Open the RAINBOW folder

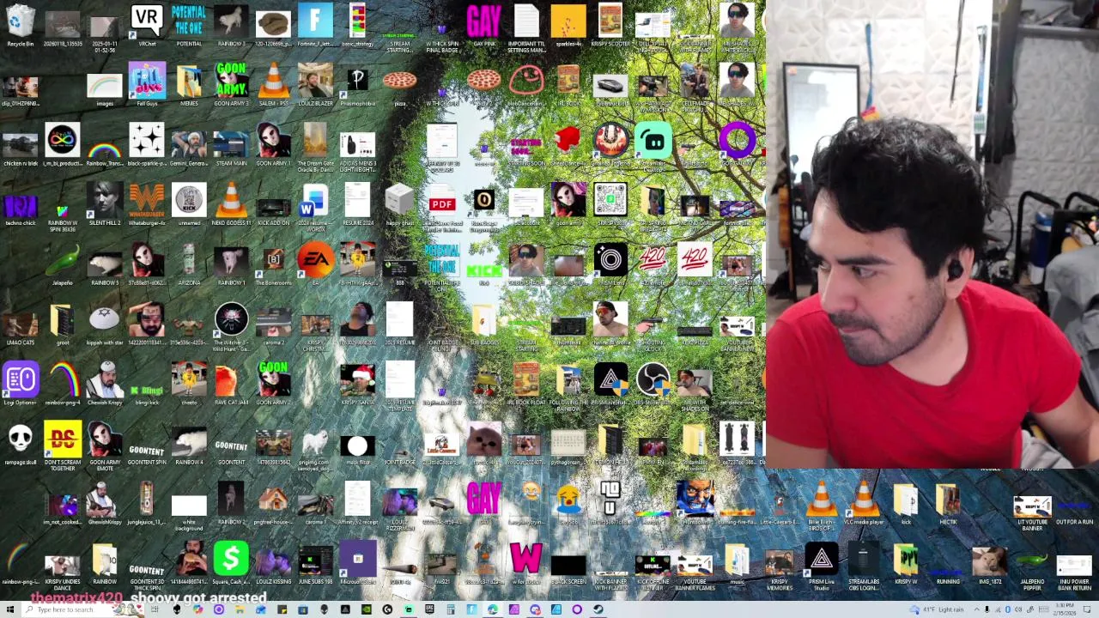click(x=105, y=563)
